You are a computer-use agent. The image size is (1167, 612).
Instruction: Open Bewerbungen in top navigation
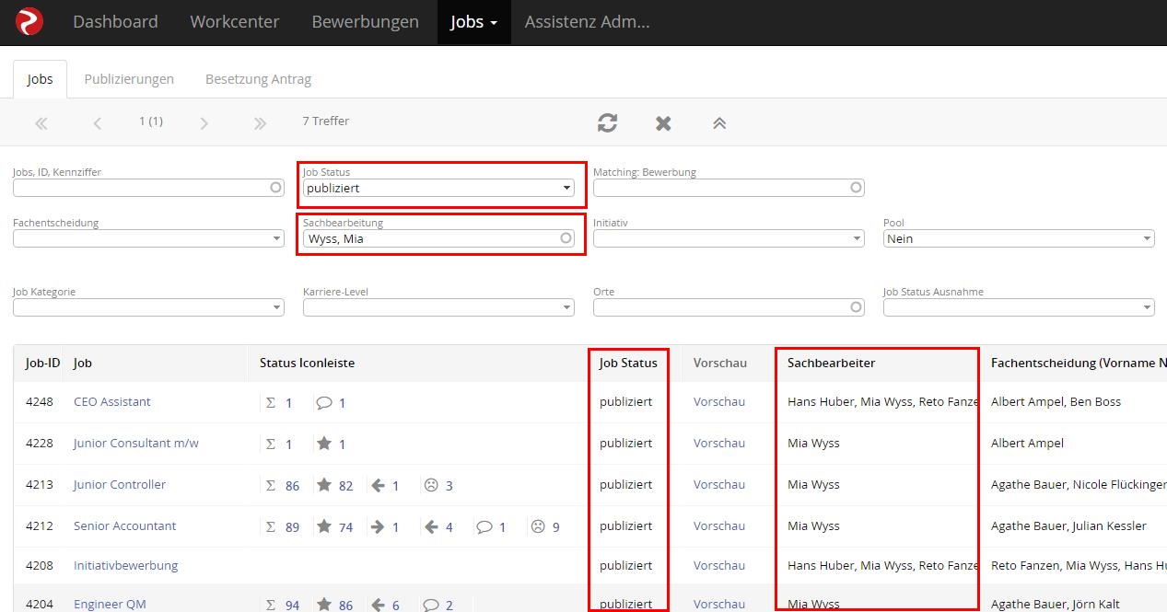coord(365,22)
